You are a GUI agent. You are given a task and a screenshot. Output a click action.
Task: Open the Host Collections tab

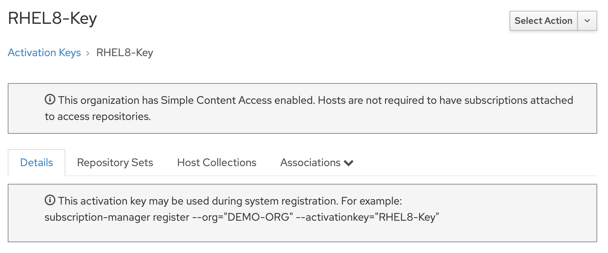[x=217, y=163]
